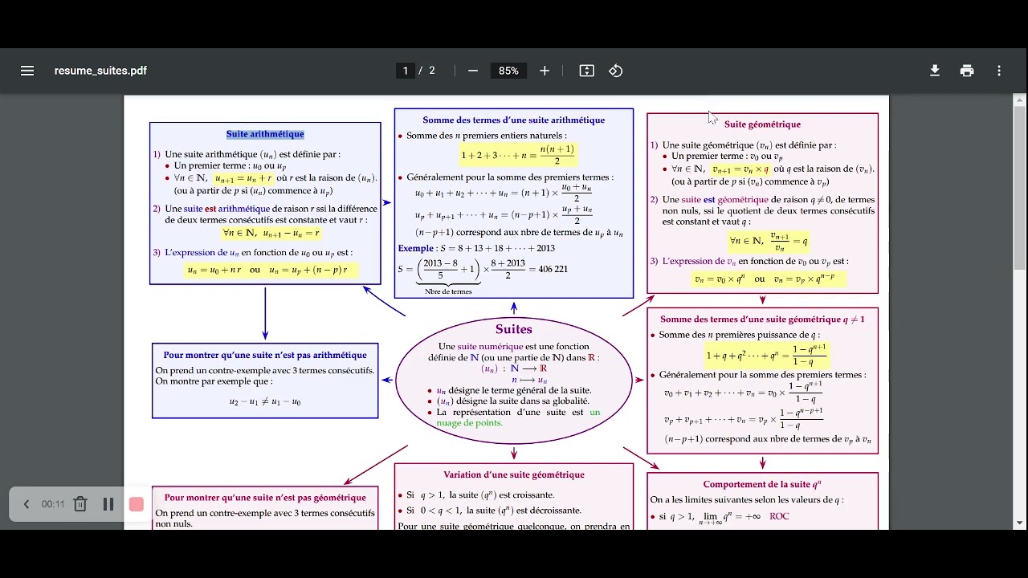Screen dimensions: 1028x578
Task: Click the highlighted formula 1+2+3…+n
Action: (519, 154)
